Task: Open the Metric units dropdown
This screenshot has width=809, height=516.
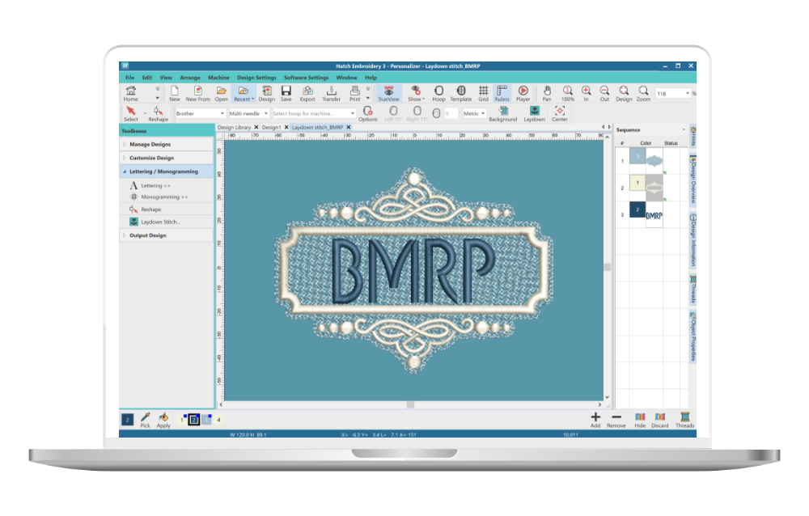Action: 474,114
